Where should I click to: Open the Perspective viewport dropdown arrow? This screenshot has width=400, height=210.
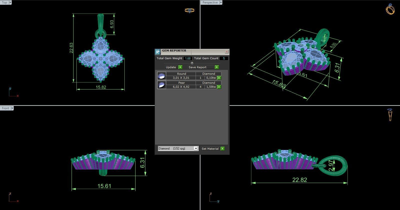point(221,2)
